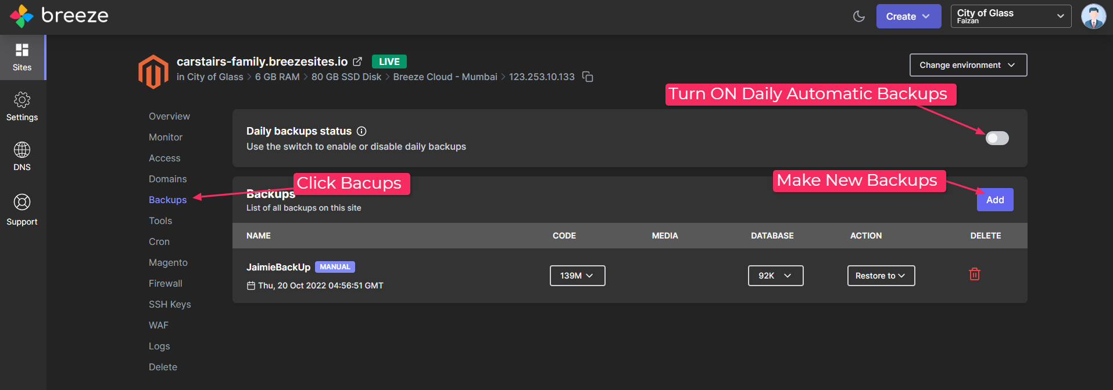Click the Breeze logo
The image size is (1113, 390).
(59, 16)
